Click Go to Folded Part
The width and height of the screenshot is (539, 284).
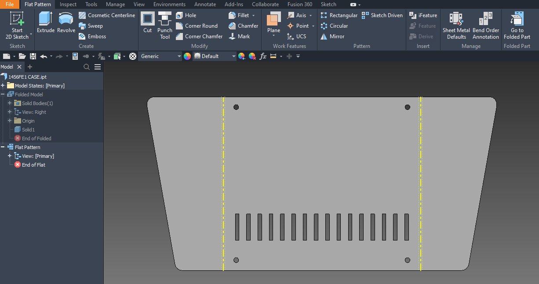pos(517,25)
